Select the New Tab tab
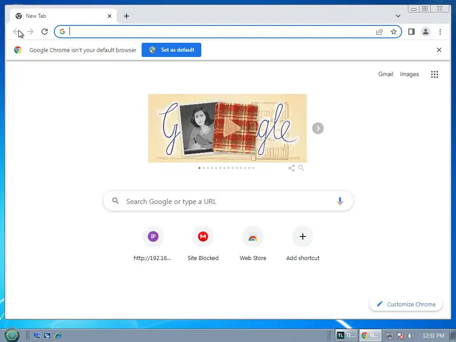456x342 pixels. pos(63,16)
